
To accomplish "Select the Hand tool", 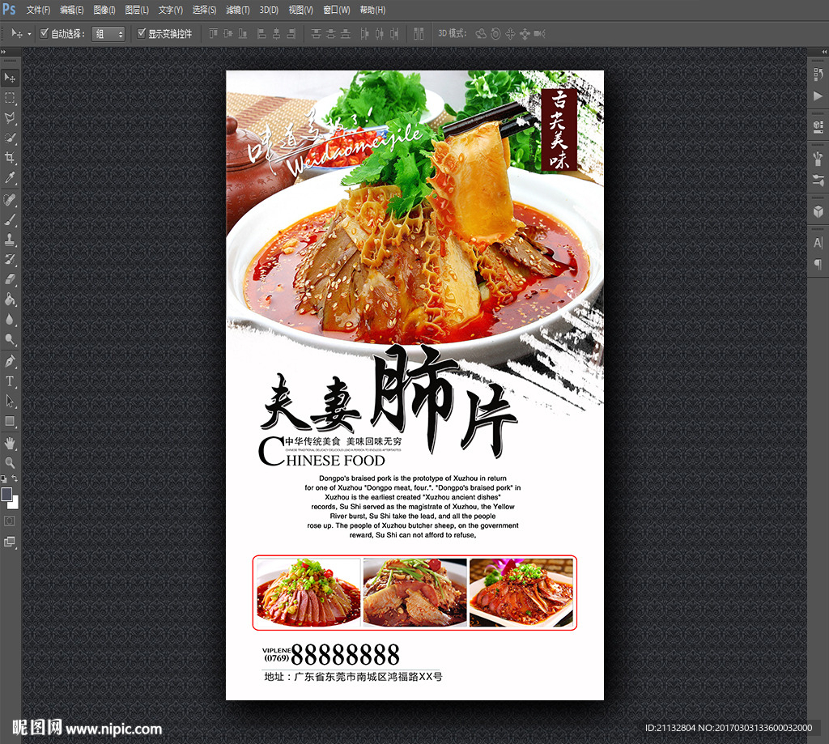I will 10,443.
